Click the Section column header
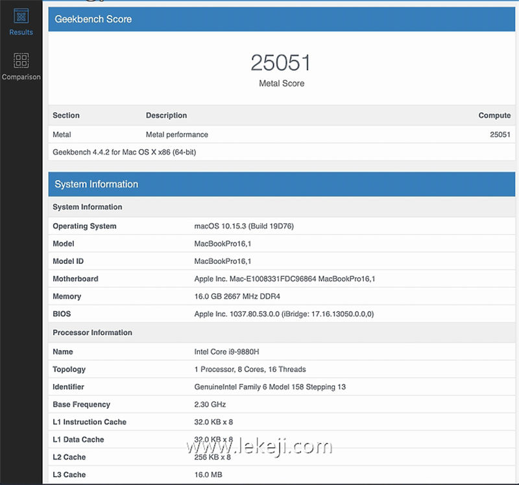Viewport: 519px width, 485px height. (66, 115)
